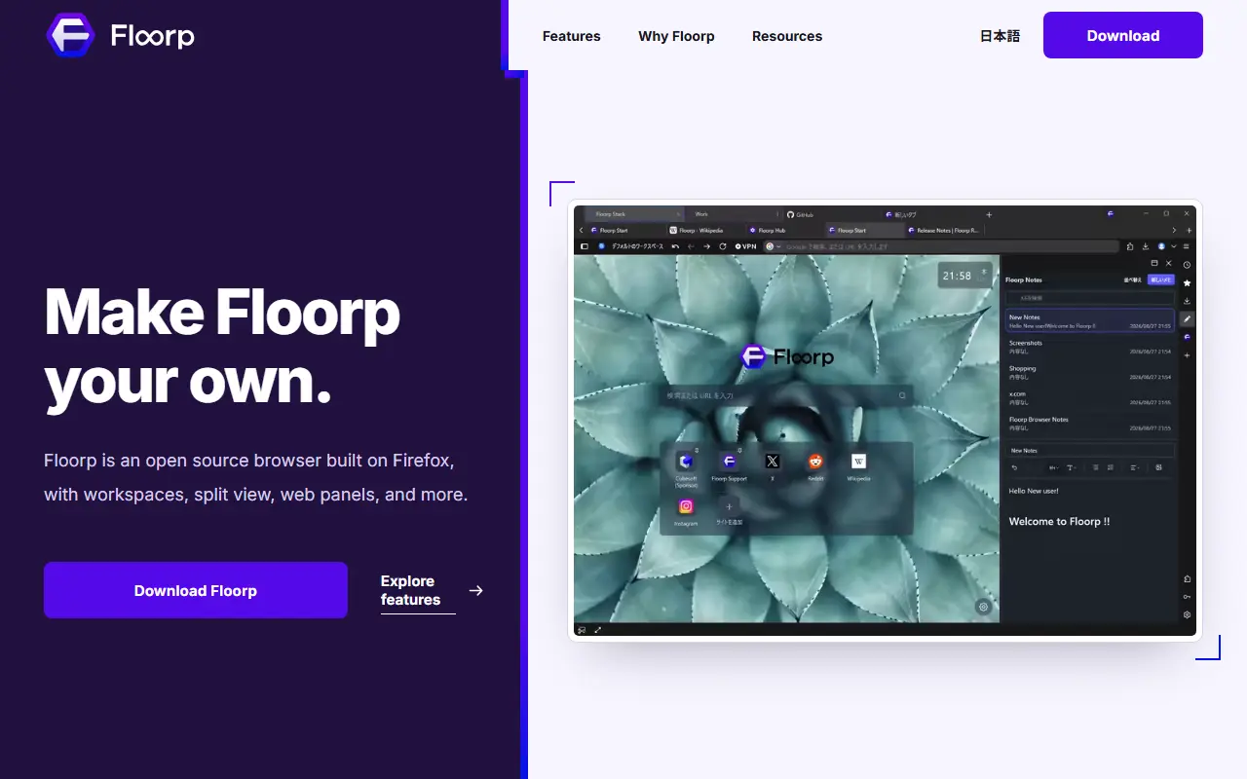
Task: Click the VPN indicator in the preview toolbar
Action: [x=746, y=246]
